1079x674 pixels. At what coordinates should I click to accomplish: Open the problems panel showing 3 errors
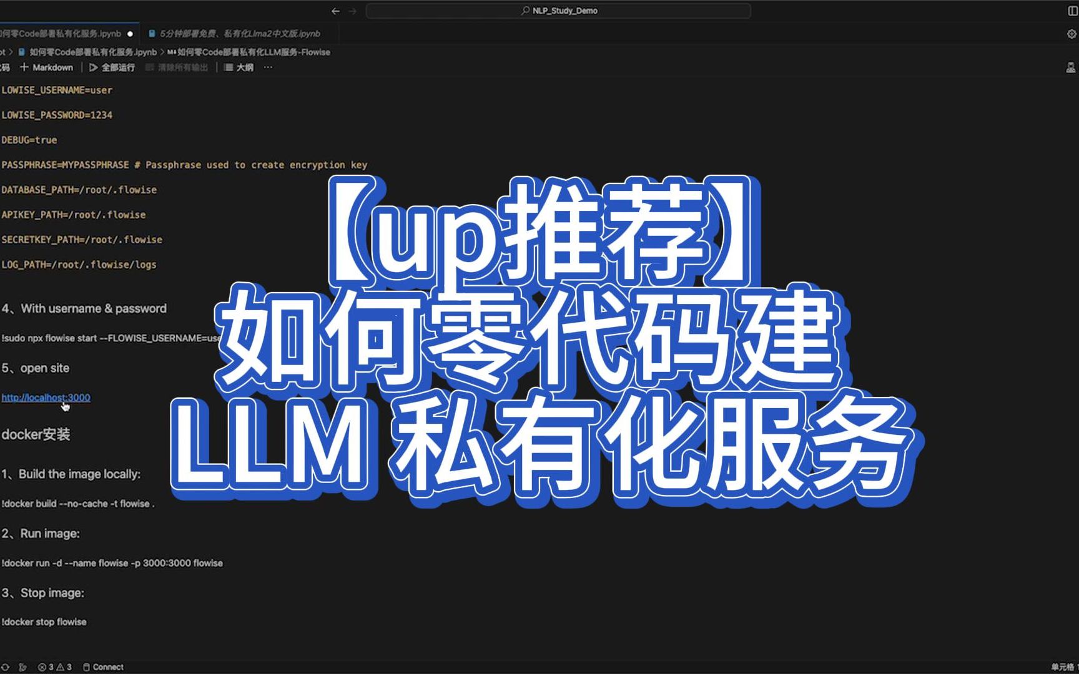(46, 667)
